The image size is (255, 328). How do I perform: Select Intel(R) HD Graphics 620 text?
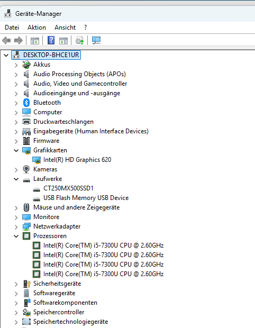(77, 160)
